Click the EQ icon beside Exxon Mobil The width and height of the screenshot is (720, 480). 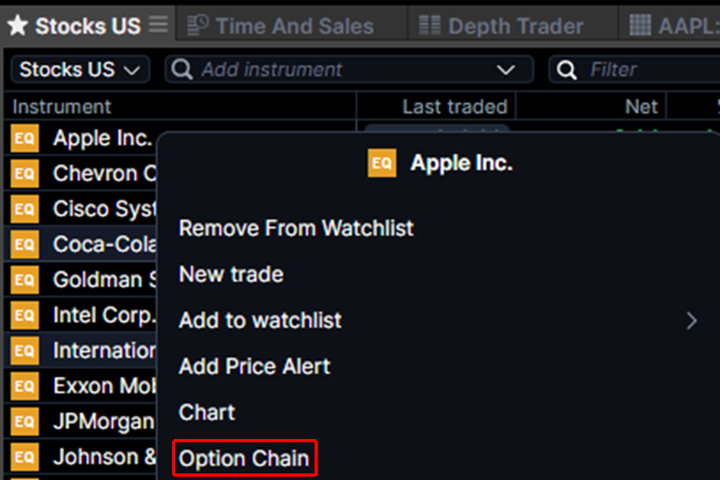(25, 386)
